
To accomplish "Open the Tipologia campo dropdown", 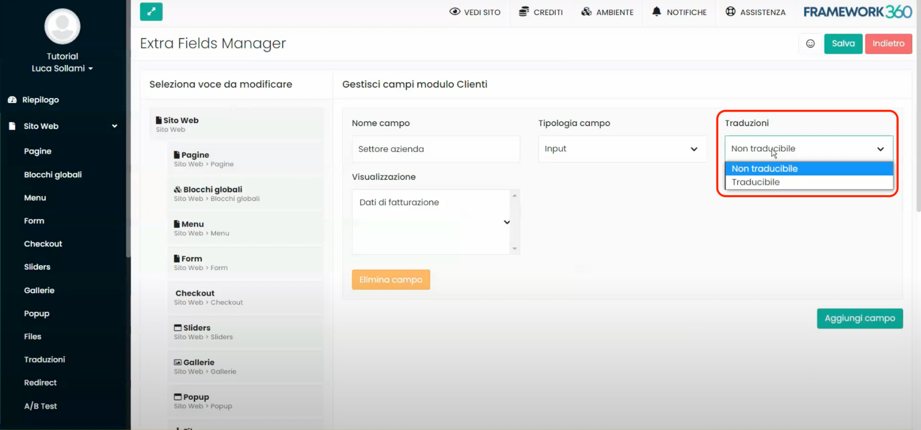I will [x=622, y=149].
